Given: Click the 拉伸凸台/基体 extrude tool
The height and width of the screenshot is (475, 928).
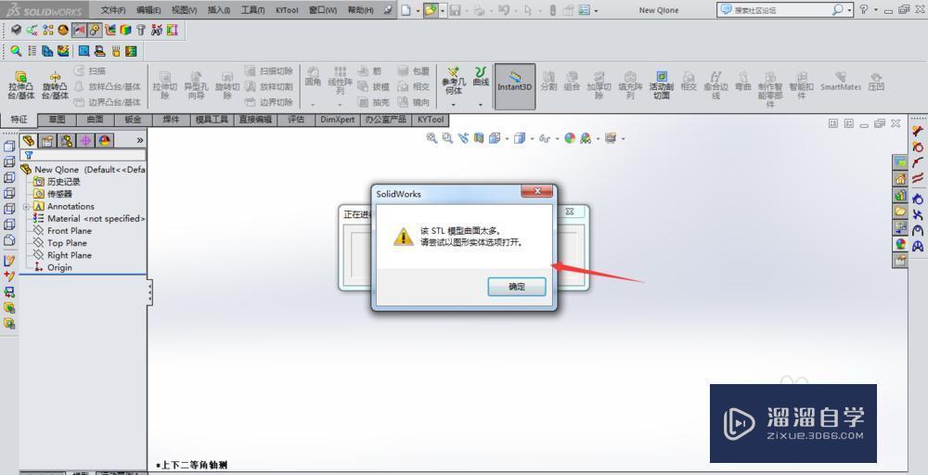Looking at the screenshot, I should [x=21, y=85].
